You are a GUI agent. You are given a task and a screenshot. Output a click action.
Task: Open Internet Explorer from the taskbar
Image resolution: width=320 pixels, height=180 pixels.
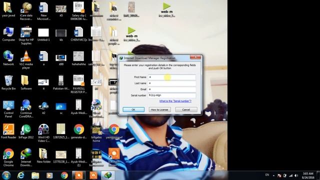point(21,175)
